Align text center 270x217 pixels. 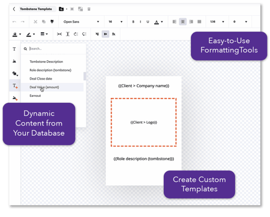pos(183,22)
